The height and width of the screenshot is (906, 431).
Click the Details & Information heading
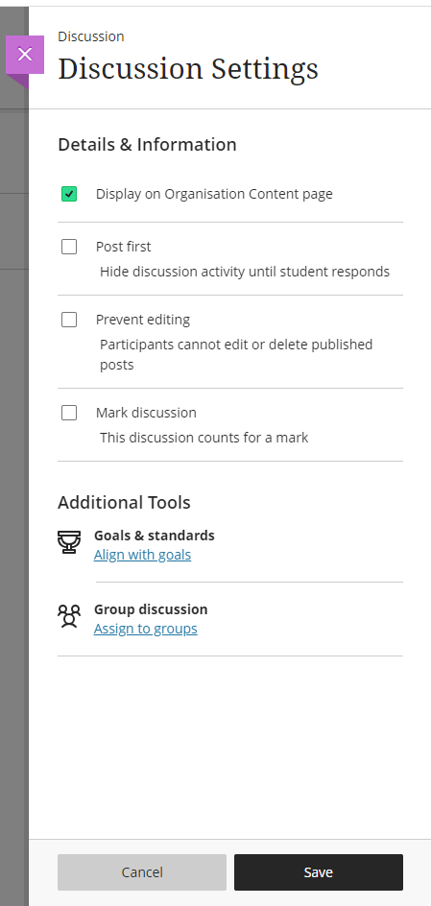pos(147,145)
